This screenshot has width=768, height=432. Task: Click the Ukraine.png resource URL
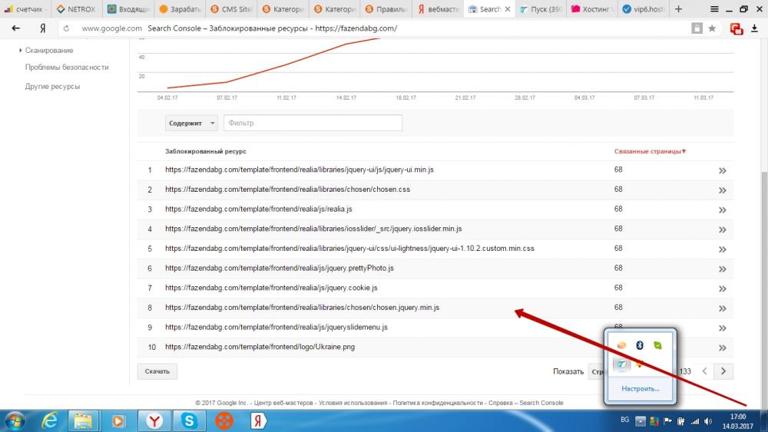tap(260, 347)
